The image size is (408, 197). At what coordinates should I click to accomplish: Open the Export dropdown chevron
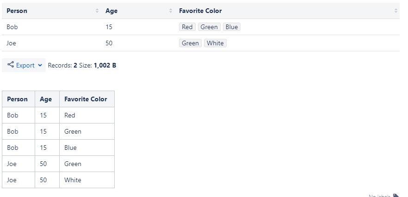(x=40, y=65)
